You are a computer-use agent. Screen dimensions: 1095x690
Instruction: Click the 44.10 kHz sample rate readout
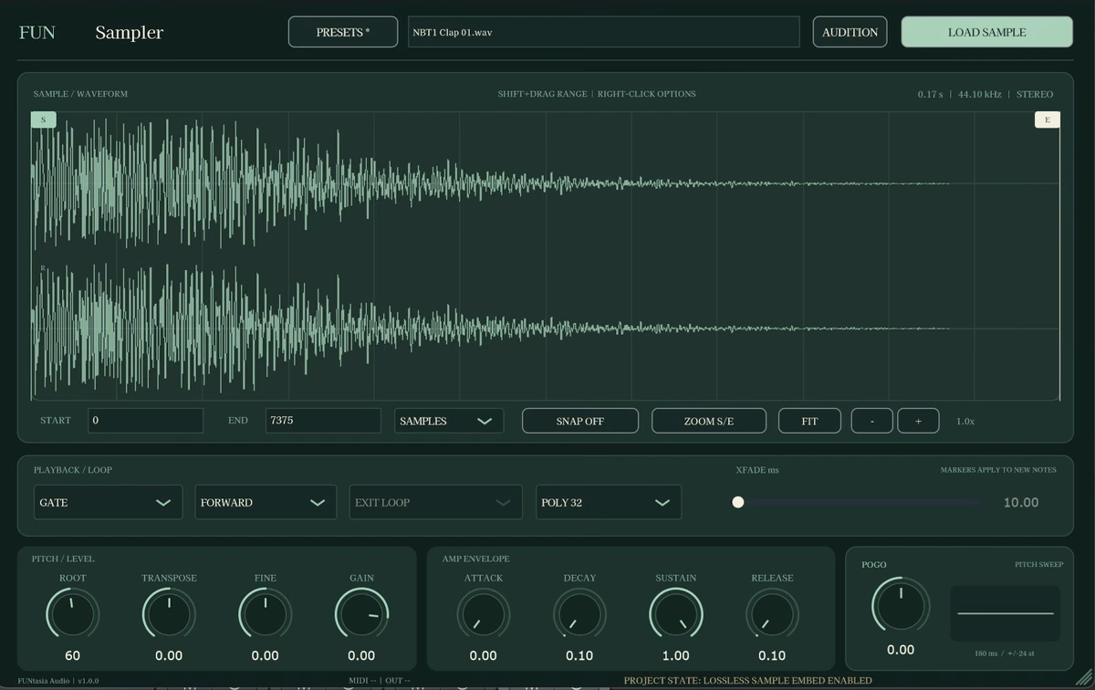tap(980, 94)
